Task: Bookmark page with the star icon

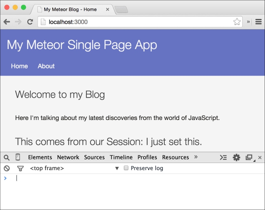Action: point(237,22)
